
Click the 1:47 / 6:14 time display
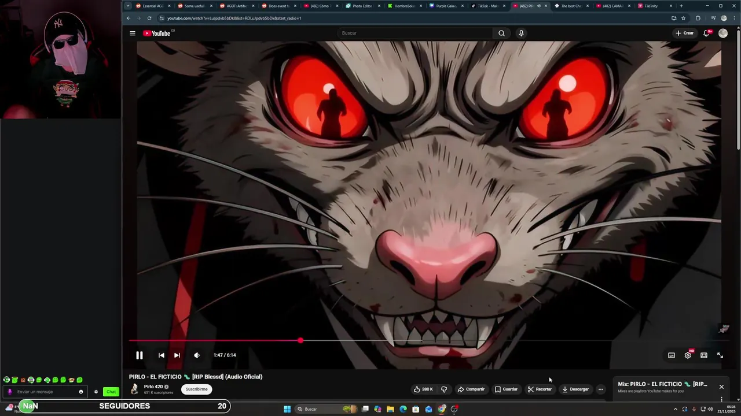click(x=225, y=355)
